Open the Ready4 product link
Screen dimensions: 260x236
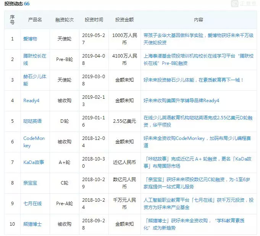[x=31, y=101]
